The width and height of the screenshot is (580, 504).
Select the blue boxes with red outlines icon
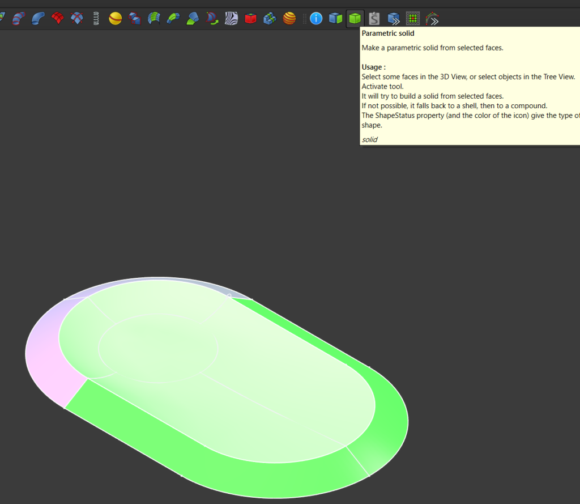coord(135,19)
